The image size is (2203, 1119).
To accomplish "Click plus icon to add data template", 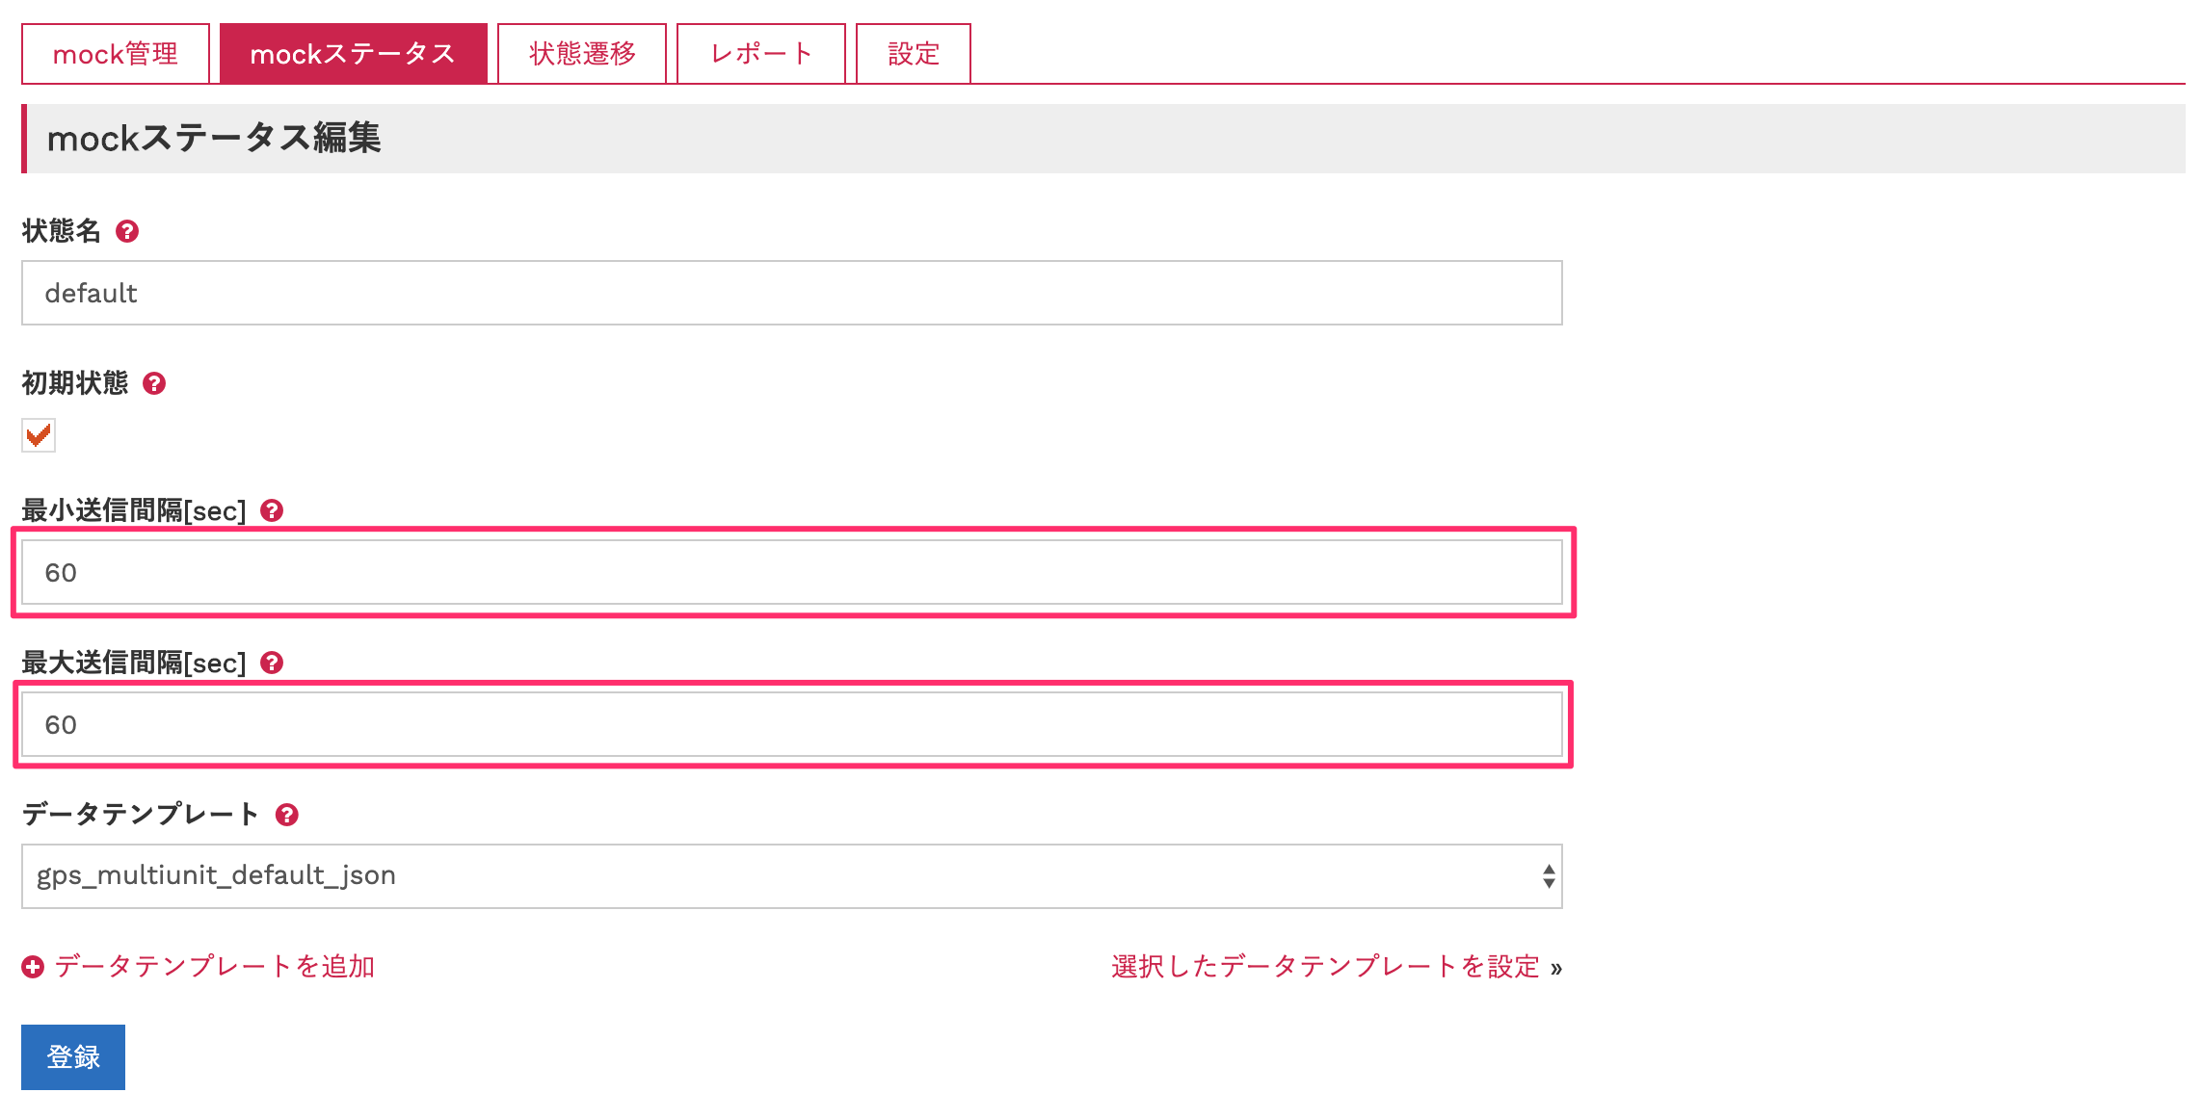I will coord(33,967).
